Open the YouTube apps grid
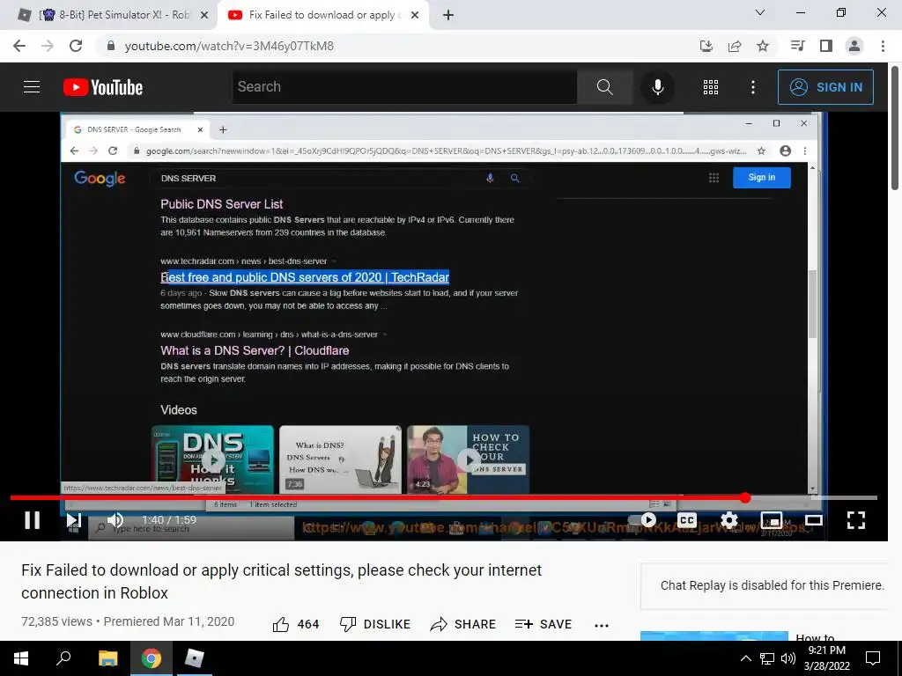The image size is (902, 676). pos(711,87)
